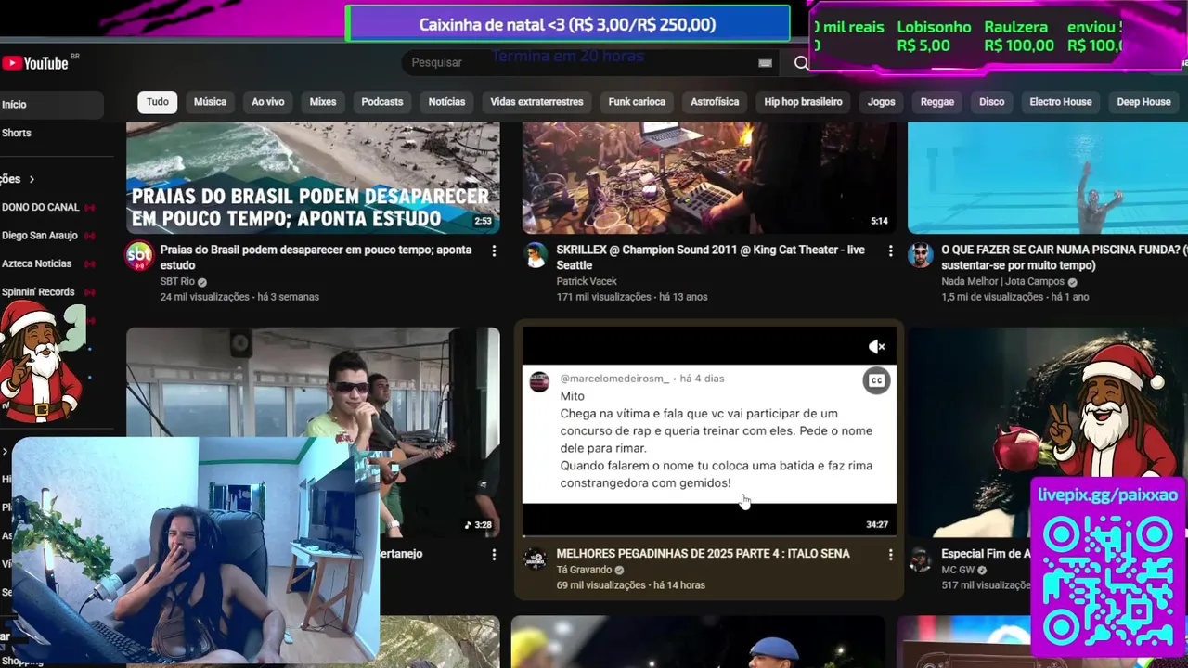Open the Skrillex Champion Sound thumbnail
This screenshot has width=1188, height=668.
[x=709, y=178]
